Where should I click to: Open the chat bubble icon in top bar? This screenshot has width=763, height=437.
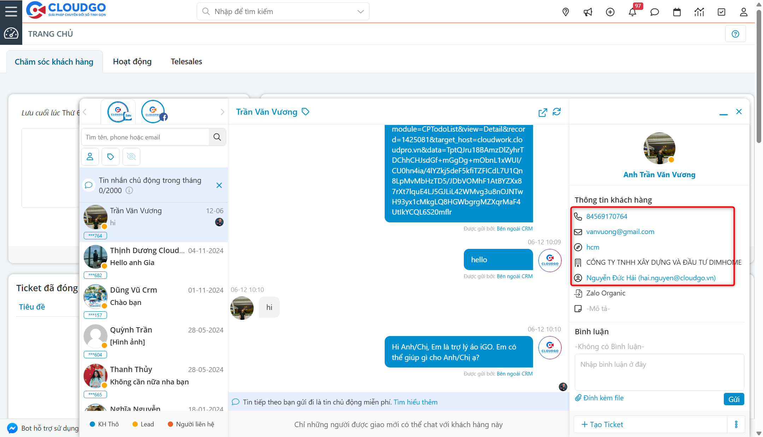(655, 12)
